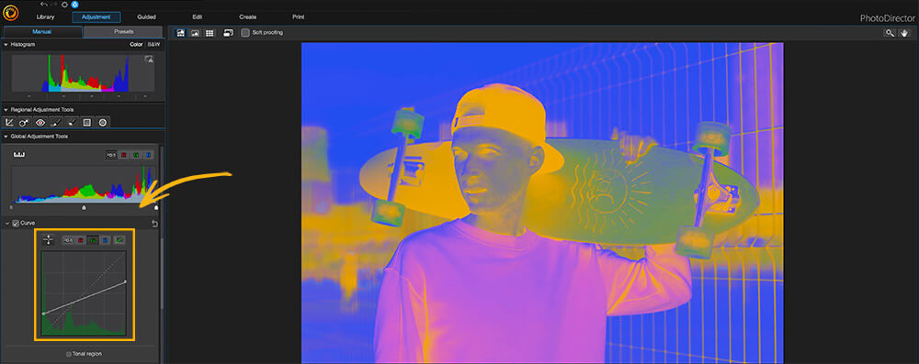Uncheck the Curve checkbox
The width and height of the screenshot is (919, 364).
[16, 223]
